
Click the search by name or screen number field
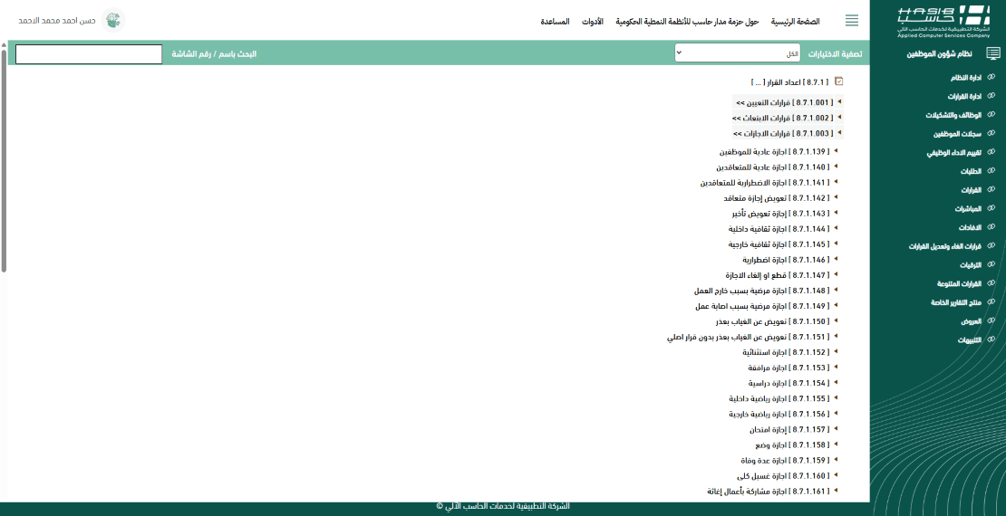[89, 54]
